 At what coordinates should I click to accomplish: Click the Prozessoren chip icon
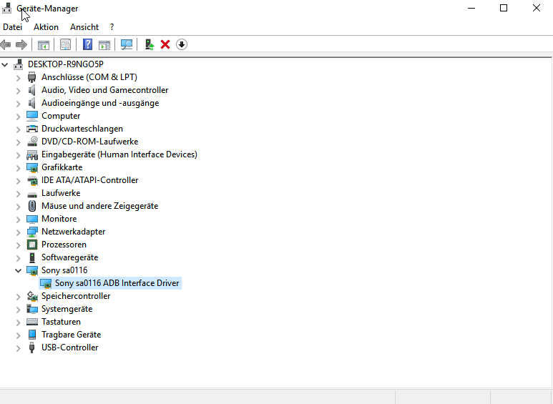point(32,245)
